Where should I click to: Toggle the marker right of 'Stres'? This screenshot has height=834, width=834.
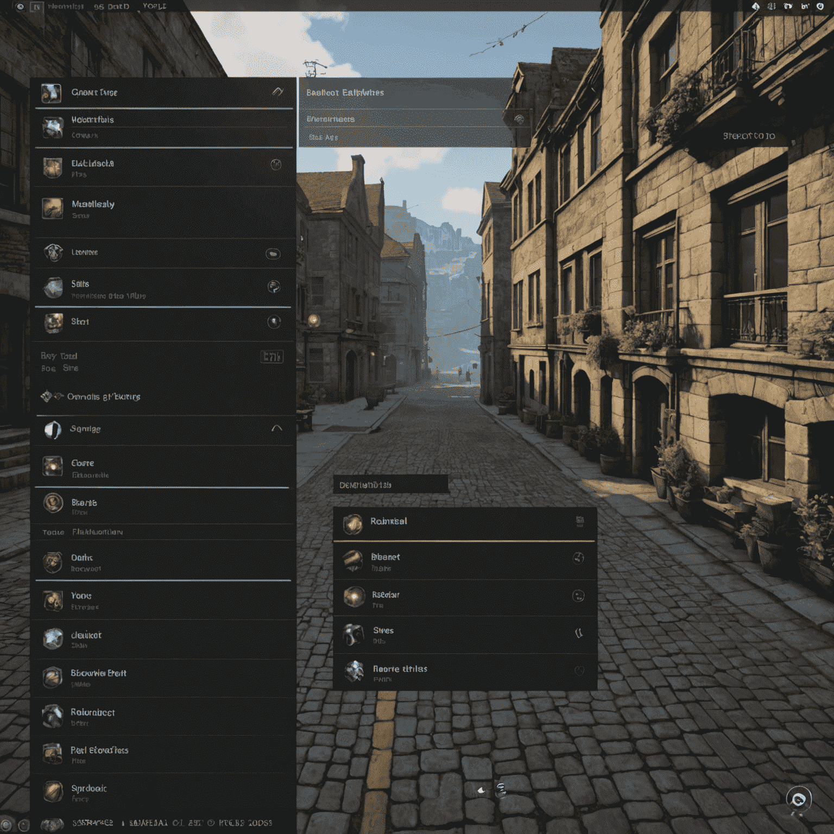(579, 633)
